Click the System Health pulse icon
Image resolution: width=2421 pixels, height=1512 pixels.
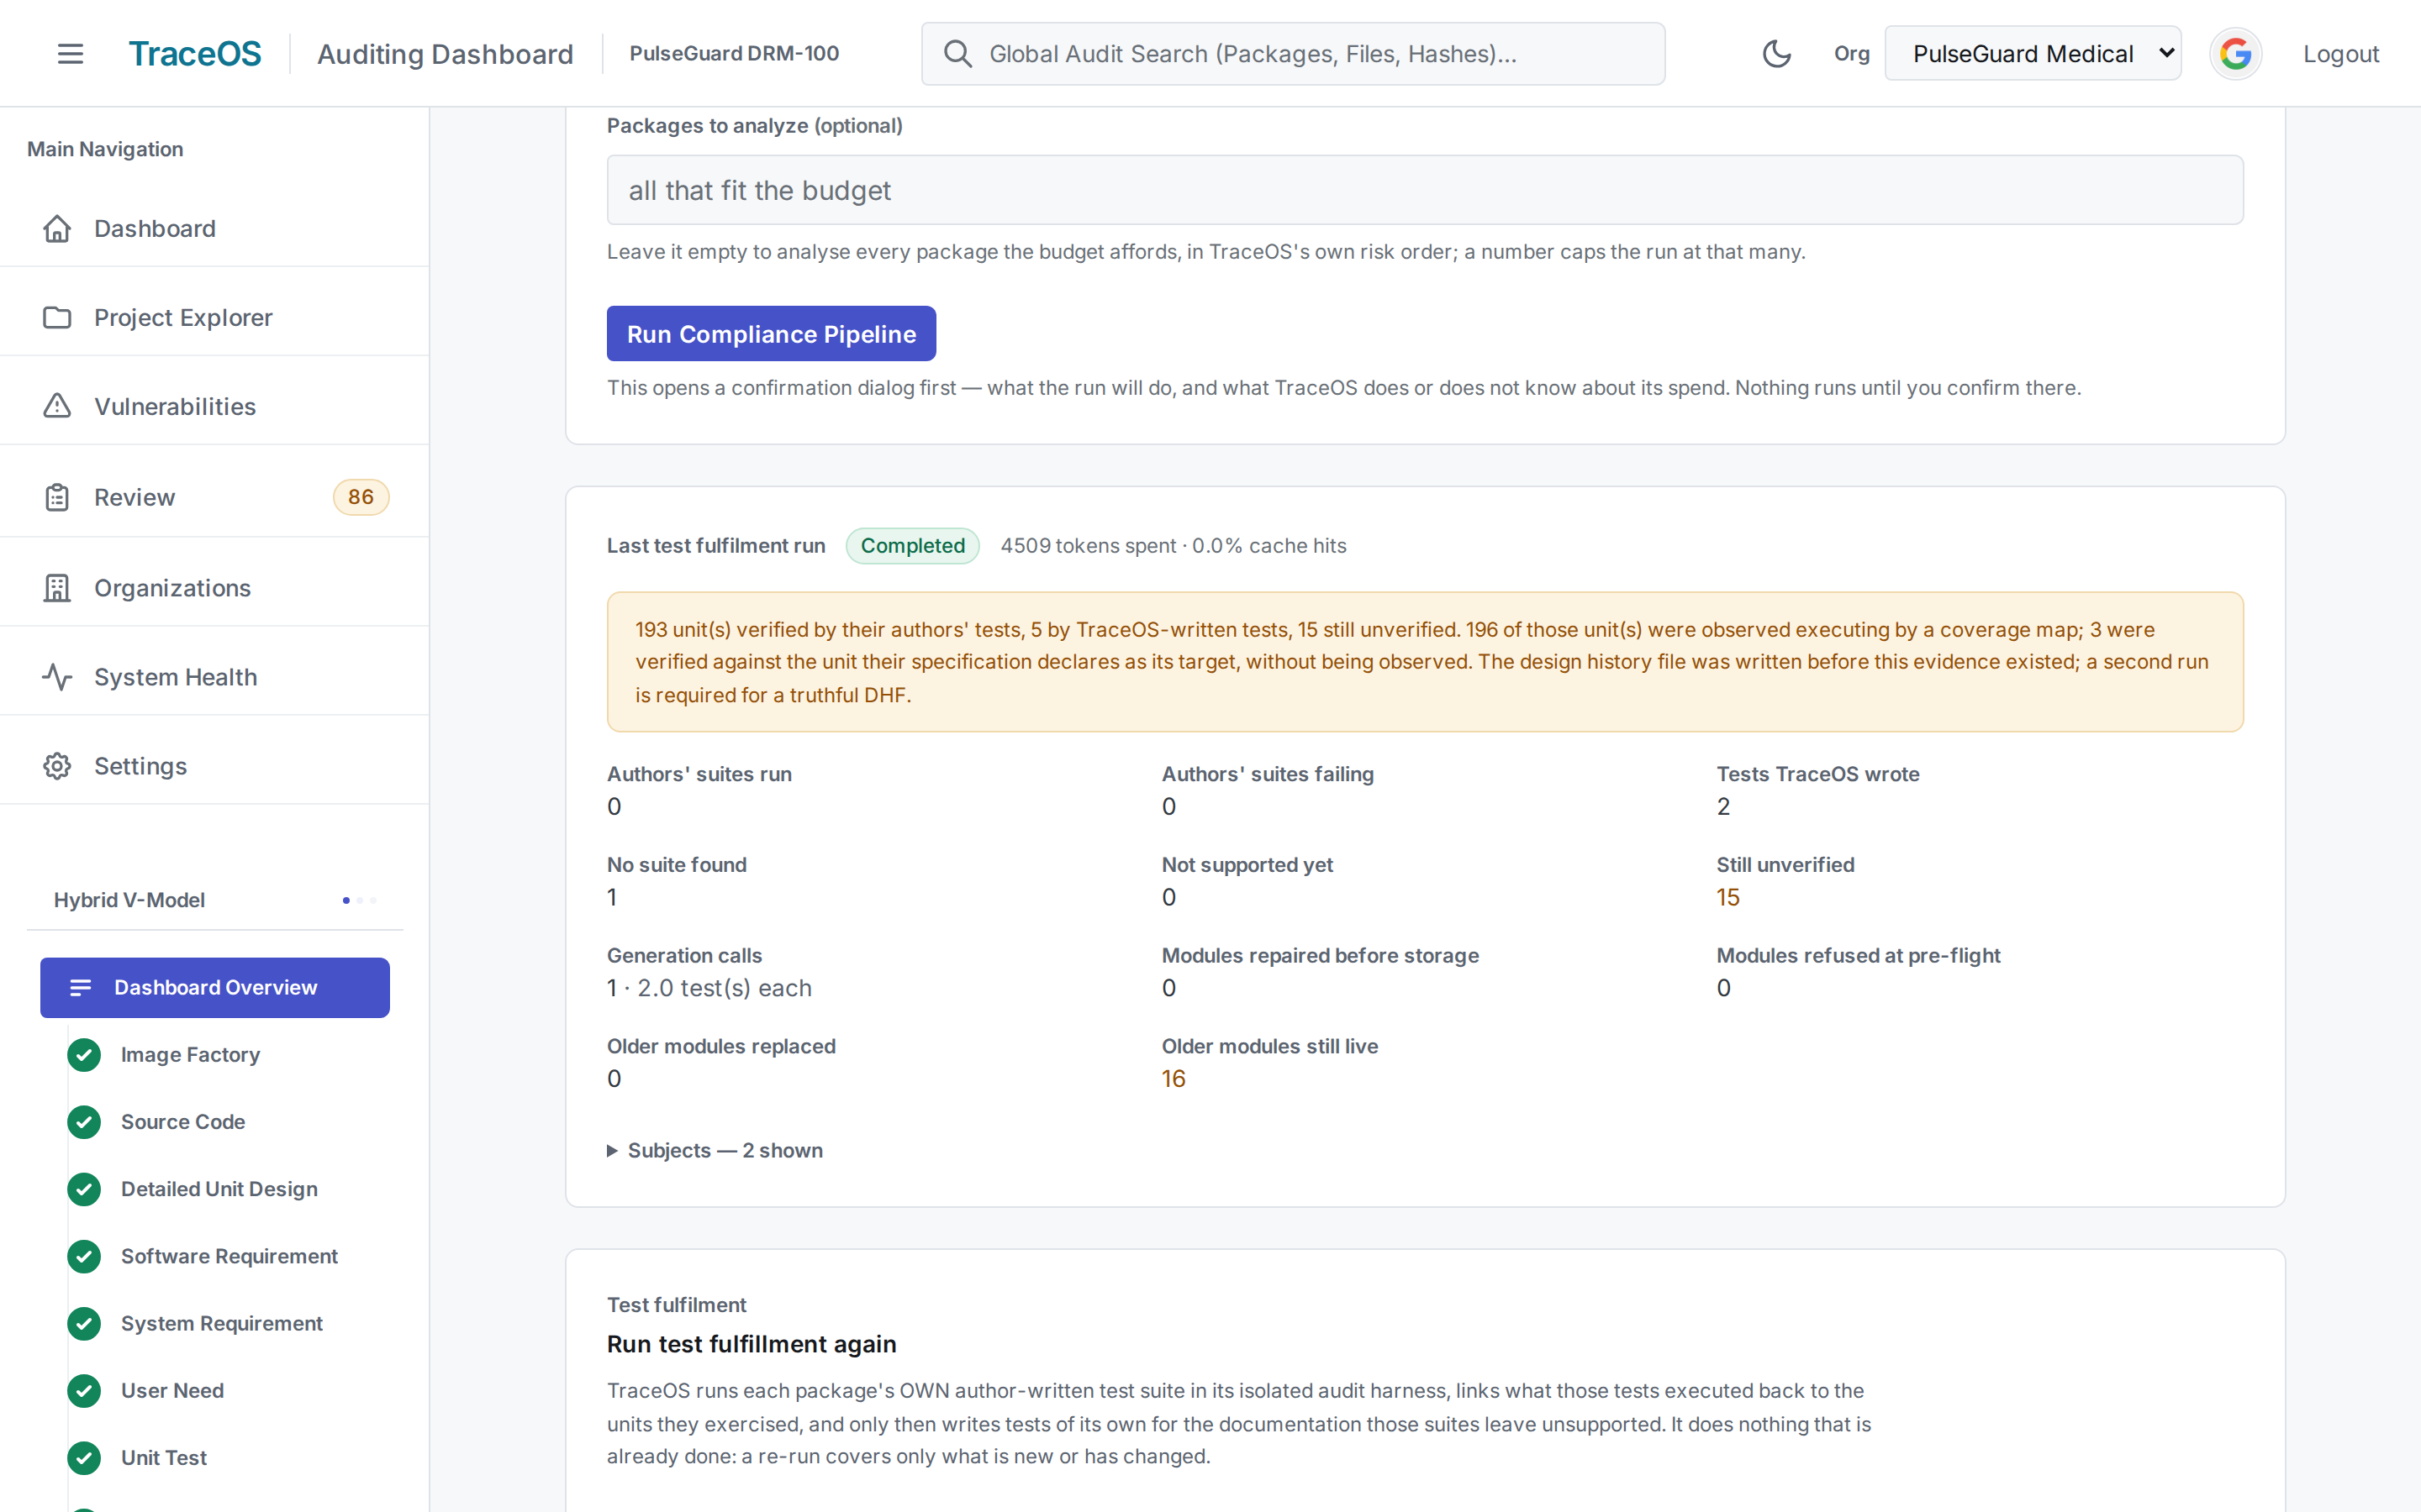[57, 677]
